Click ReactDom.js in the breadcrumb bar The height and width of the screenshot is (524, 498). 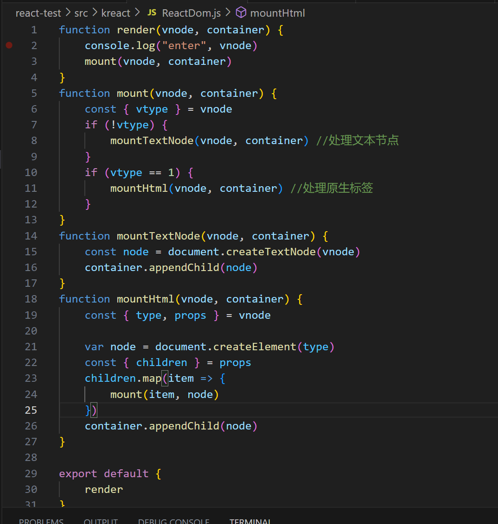click(x=191, y=13)
